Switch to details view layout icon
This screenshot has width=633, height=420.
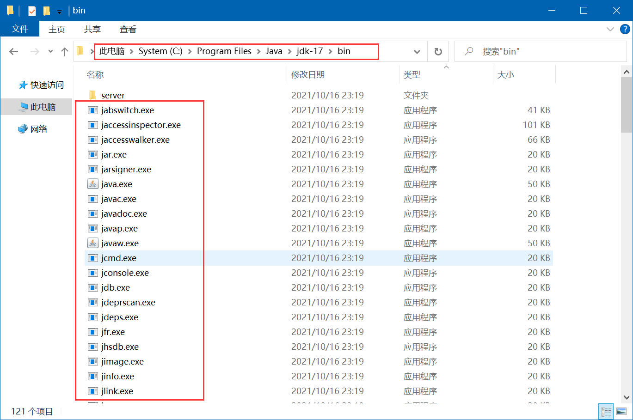[606, 411]
